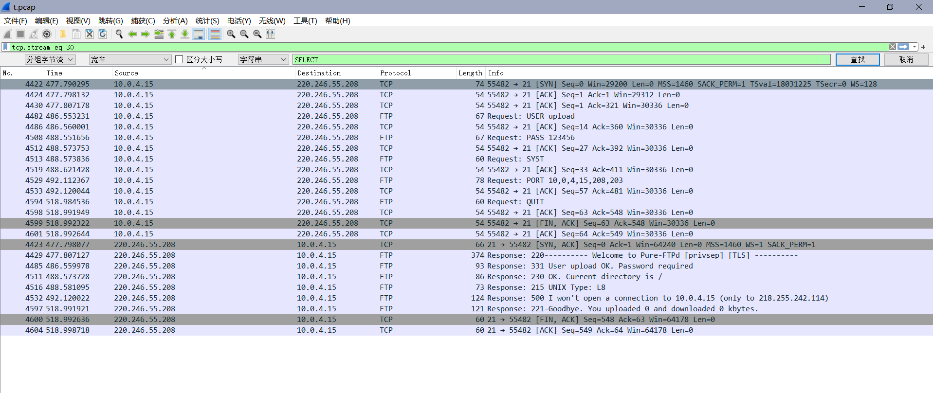Sort by the Info column header
This screenshot has height=393, width=933.
[x=709, y=73]
